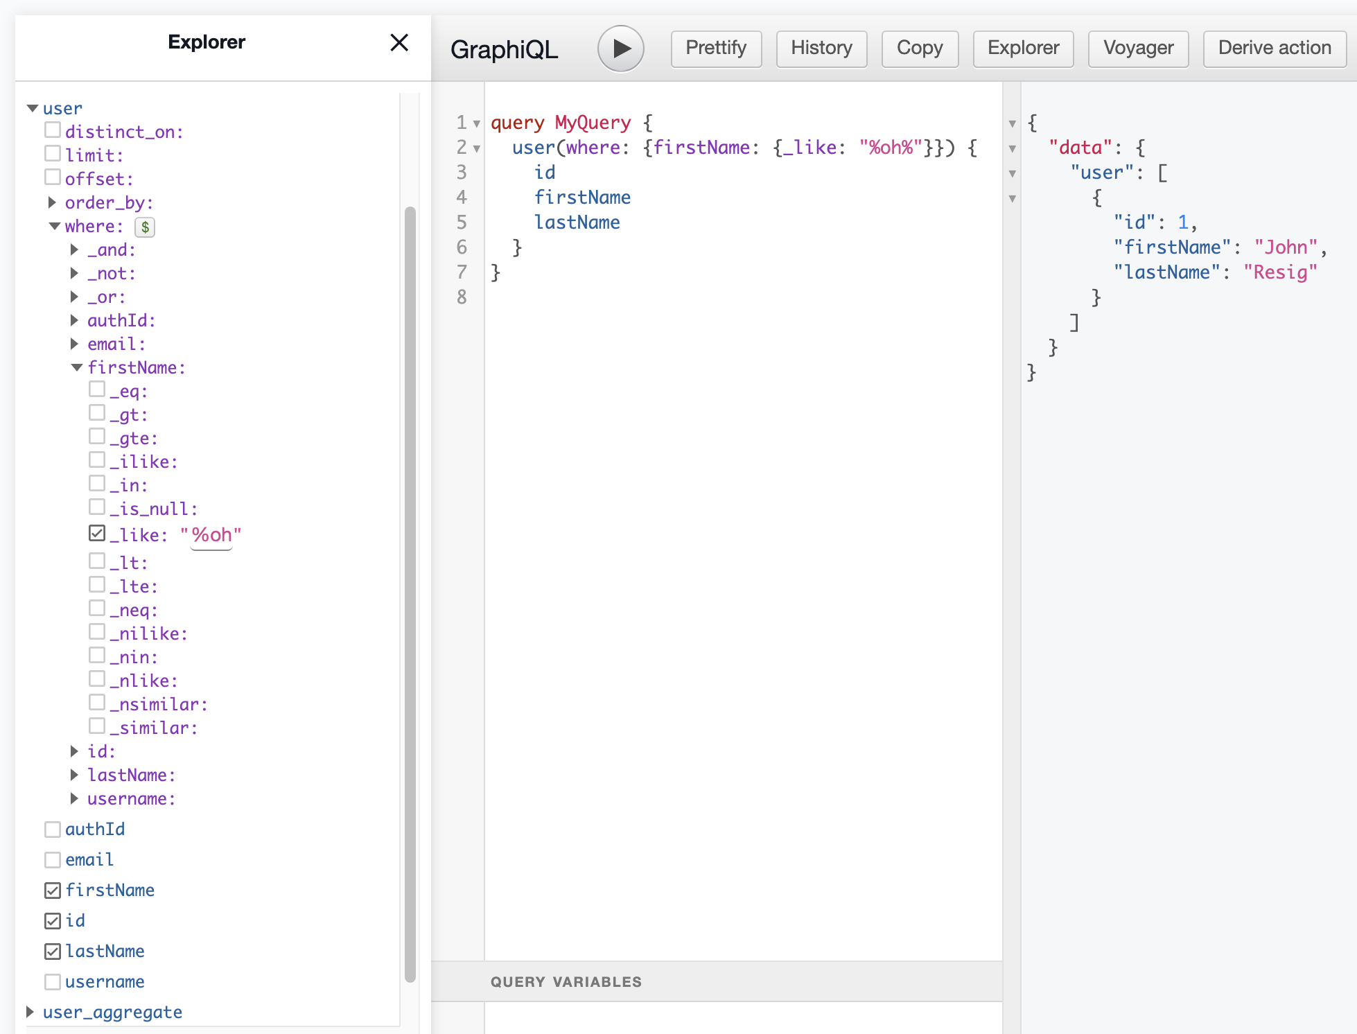The height and width of the screenshot is (1034, 1357).
Task: Check the _gt operator checkbox
Action: (x=97, y=413)
